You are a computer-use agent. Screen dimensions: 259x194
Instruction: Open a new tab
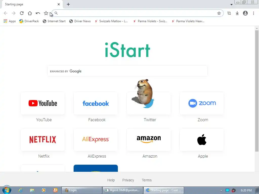pos(68,5)
